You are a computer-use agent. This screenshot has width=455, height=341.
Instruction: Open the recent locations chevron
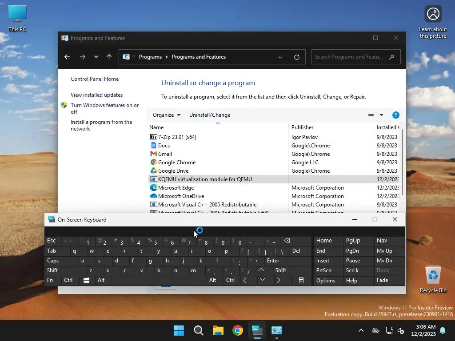(x=96, y=57)
